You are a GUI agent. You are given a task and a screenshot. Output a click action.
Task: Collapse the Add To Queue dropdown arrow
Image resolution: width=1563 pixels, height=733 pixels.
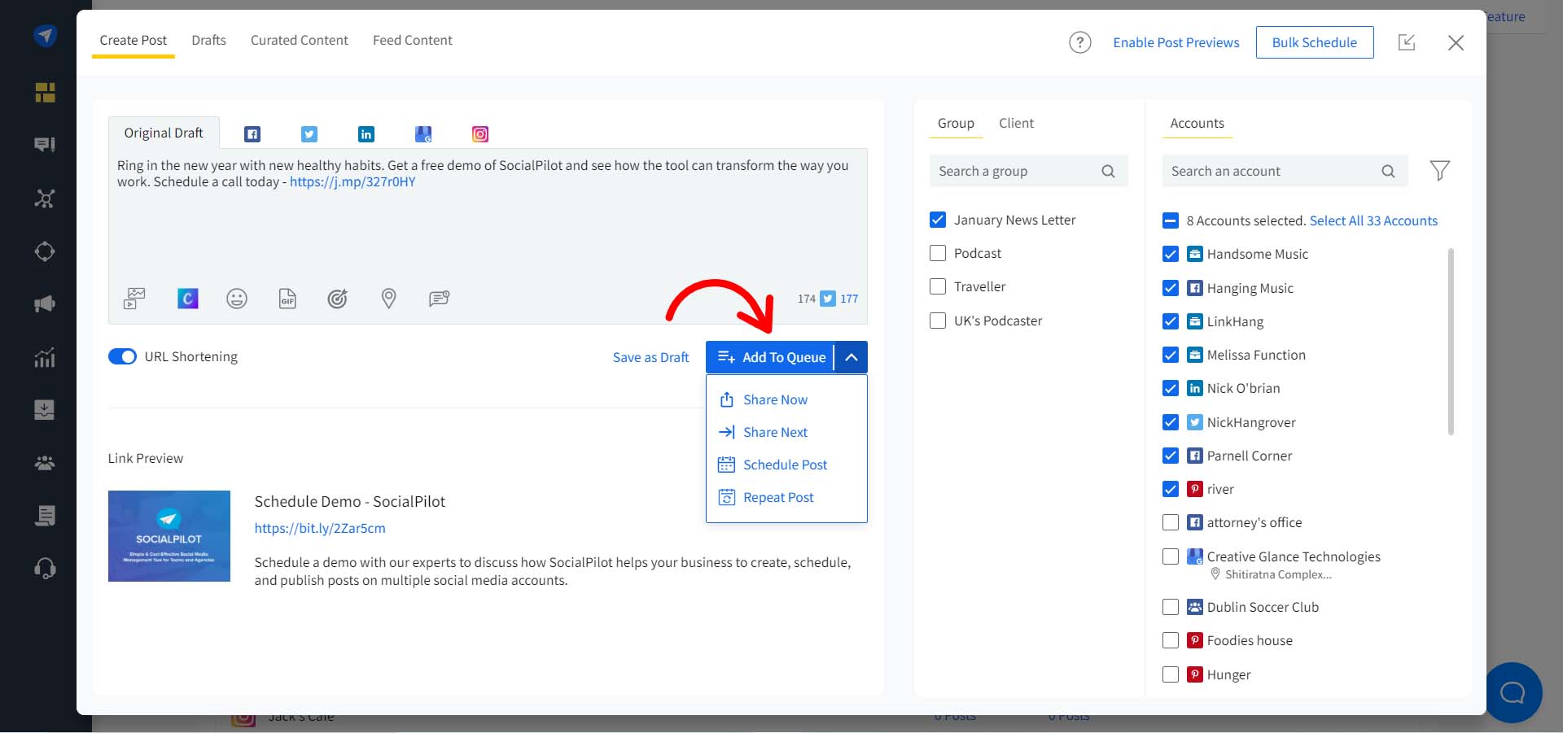tap(852, 357)
